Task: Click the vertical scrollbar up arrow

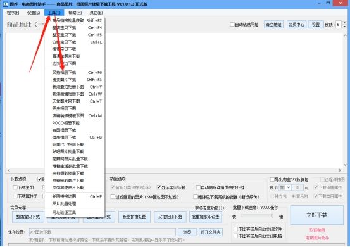Action: (345, 35)
